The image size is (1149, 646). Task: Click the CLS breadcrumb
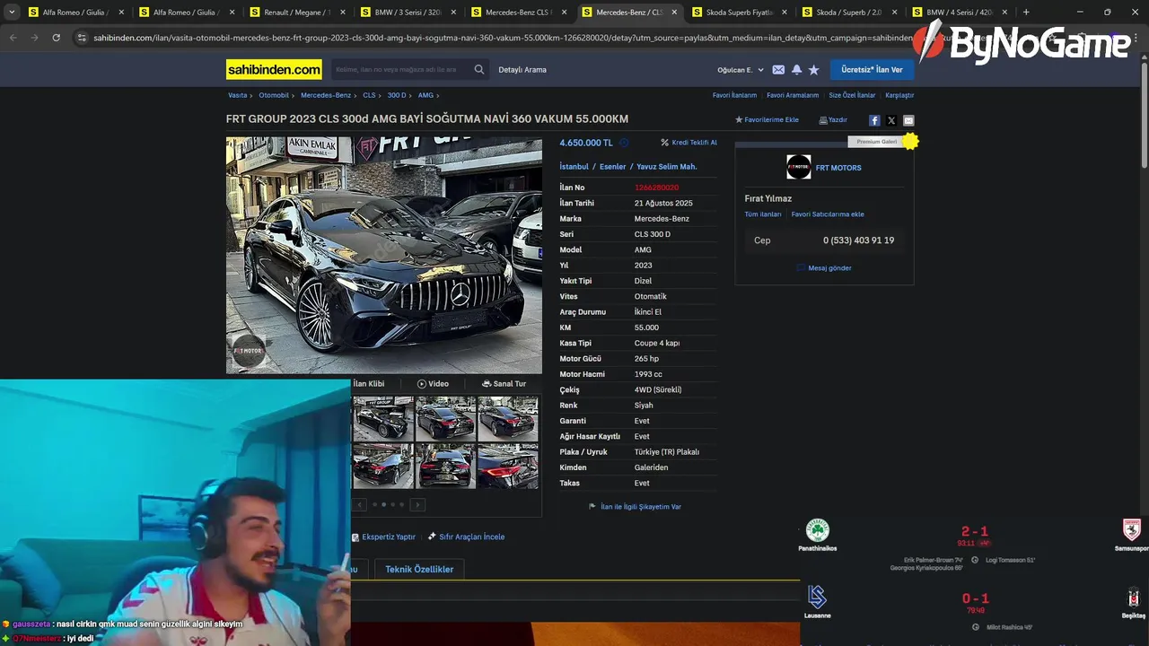click(x=369, y=95)
